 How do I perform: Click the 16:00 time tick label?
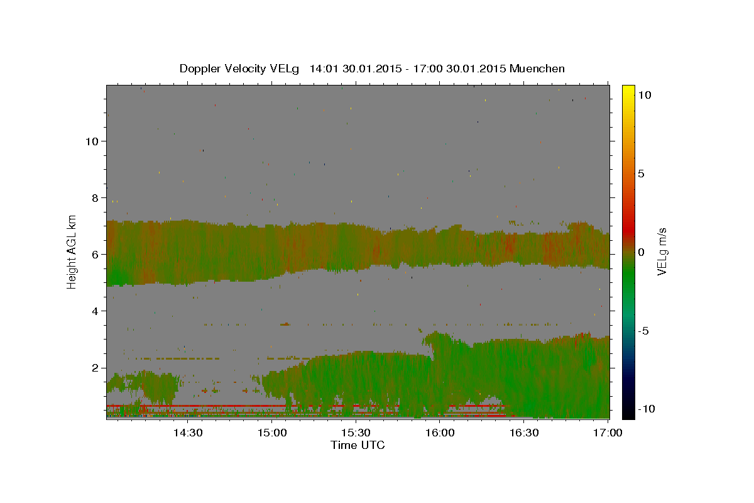pos(440,433)
